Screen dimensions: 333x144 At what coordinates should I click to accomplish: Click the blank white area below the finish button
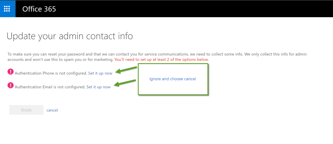85,131
